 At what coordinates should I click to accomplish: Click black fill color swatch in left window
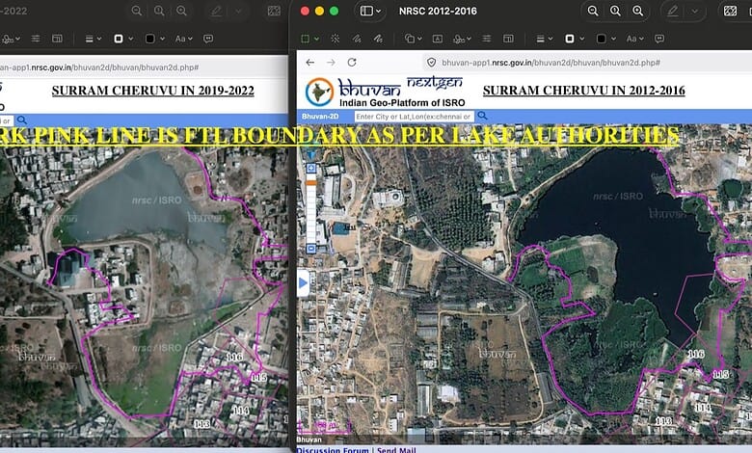coord(150,39)
